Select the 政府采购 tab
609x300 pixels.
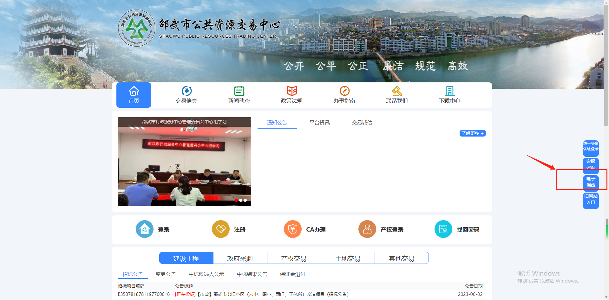coord(240,258)
